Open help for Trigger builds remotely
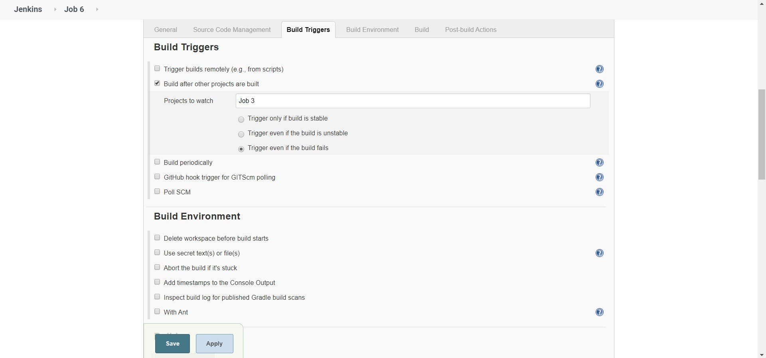The image size is (766, 358). point(599,69)
